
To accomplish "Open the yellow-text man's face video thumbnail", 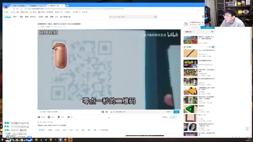I will coord(190,63).
